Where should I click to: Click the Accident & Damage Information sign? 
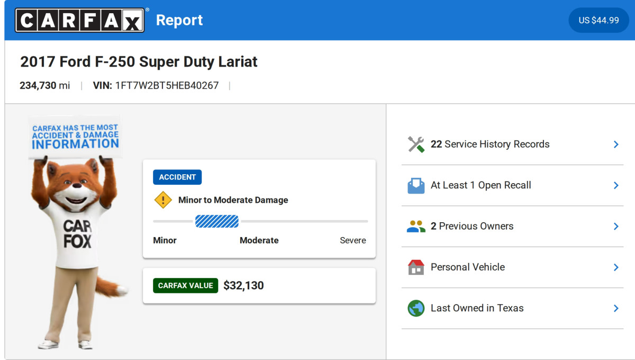click(x=75, y=137)
